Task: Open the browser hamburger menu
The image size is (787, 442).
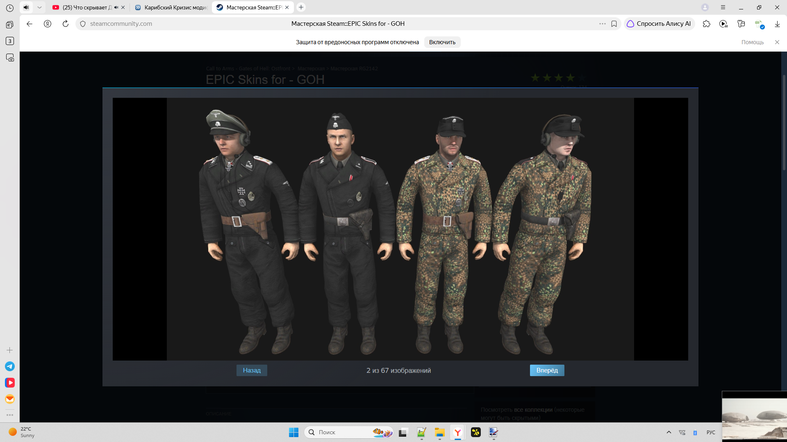Action: tap(723, 7)
